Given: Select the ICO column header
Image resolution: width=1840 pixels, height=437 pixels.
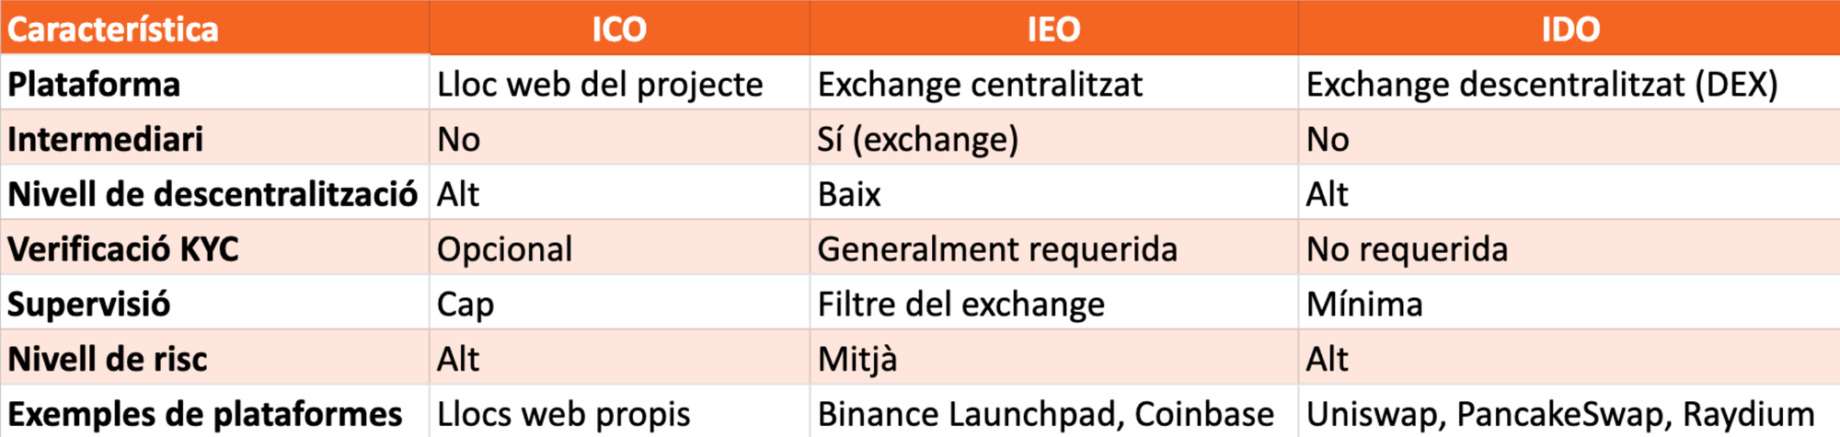Looking at the screenshot, I should (619, 29).
